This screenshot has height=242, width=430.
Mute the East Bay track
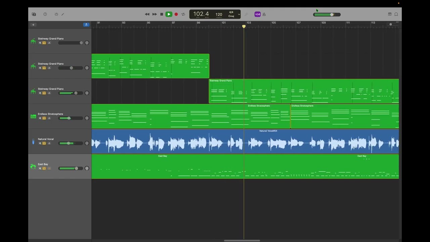pos(40,168)
